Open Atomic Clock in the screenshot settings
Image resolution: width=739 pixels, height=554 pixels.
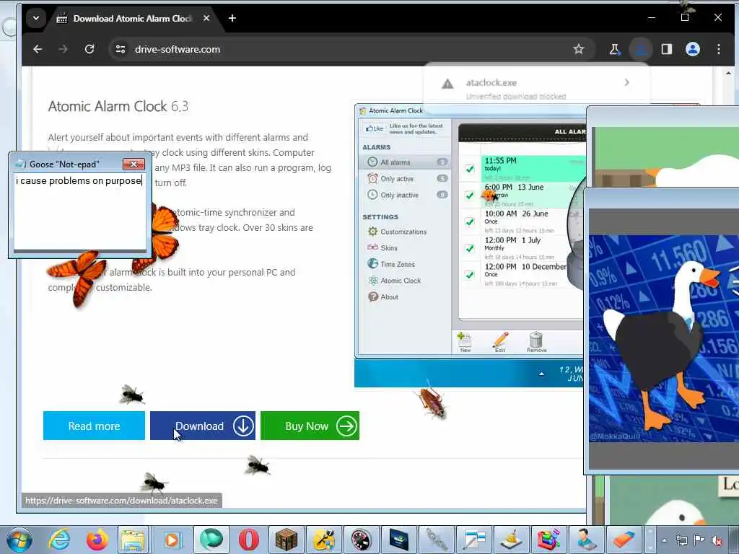tap(394, 281)
